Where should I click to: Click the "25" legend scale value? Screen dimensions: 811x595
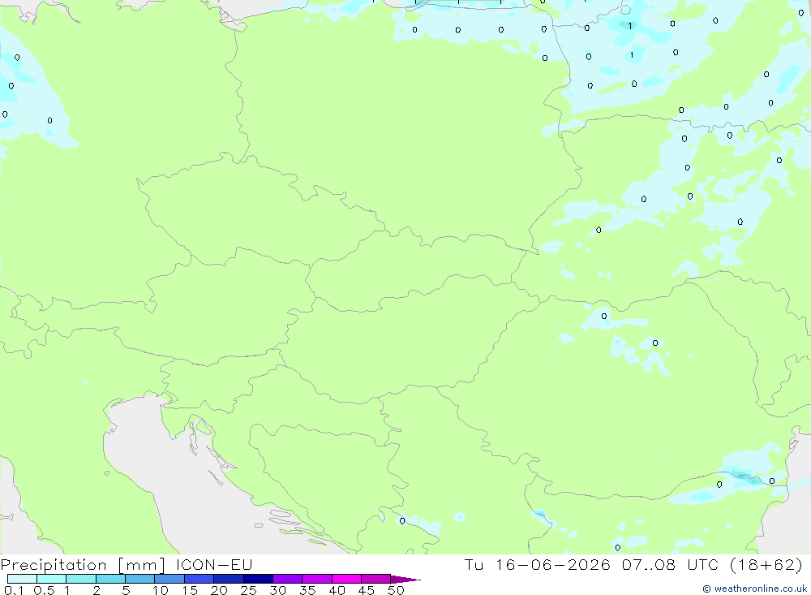(248, 590)
